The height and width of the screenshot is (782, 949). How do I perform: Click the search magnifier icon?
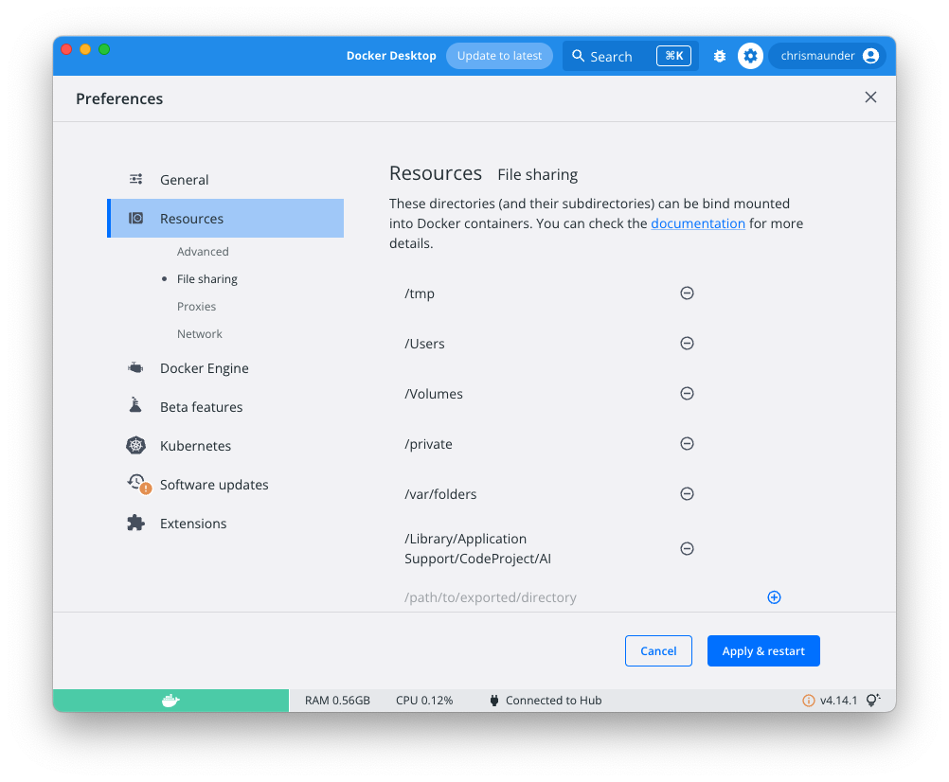pyautogui.click(x=579, y=56)
